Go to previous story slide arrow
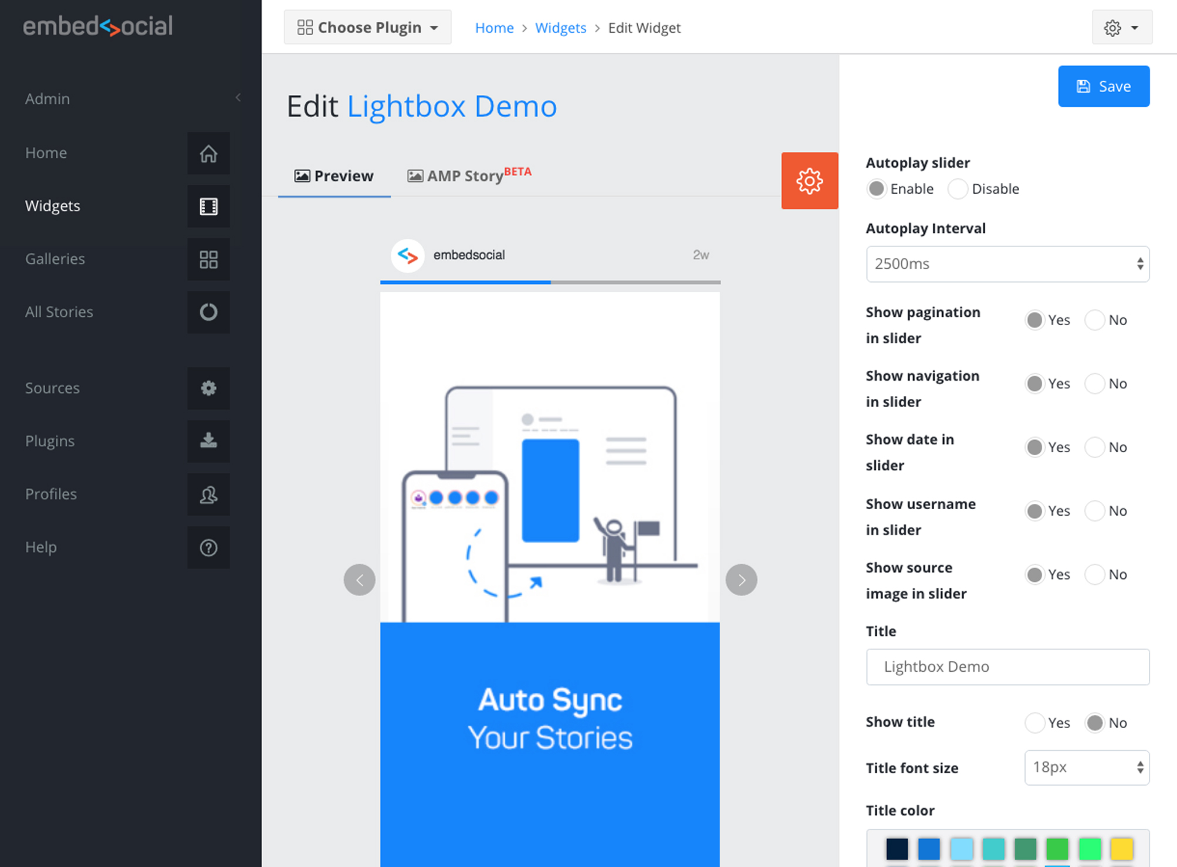1177x867 pixels. click(x=360, y=580)
